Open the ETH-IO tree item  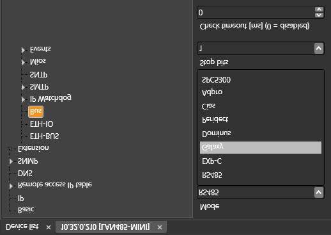coord(42,124)
